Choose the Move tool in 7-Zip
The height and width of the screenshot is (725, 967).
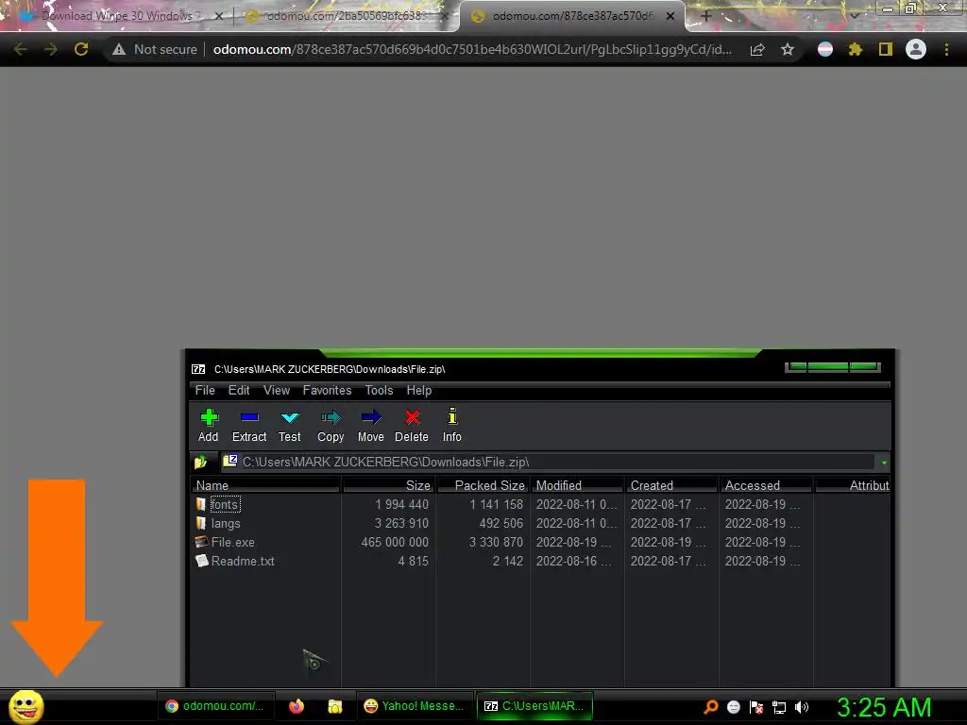370,426
